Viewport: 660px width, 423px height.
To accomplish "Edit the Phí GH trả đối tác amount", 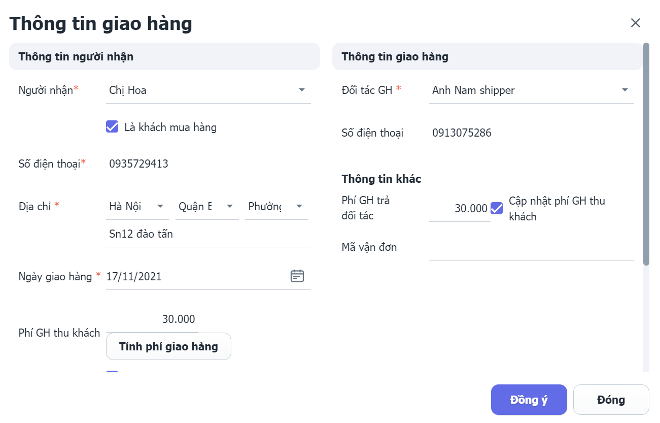I will click(x=460, y=208).
